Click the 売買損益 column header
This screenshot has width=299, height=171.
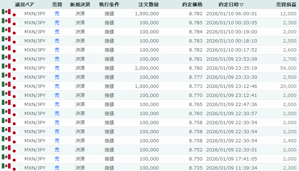pos(286,5)
